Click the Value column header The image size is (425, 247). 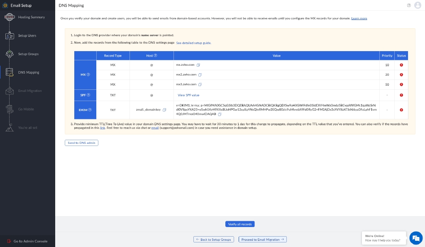point(276,56)
